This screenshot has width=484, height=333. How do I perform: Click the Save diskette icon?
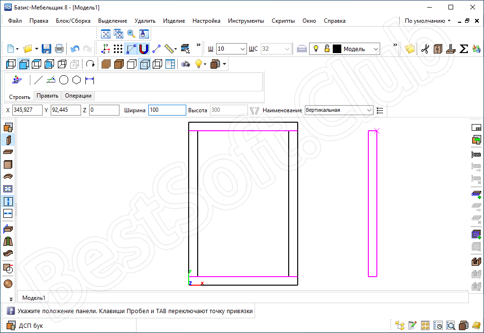(x=46, y=49)
